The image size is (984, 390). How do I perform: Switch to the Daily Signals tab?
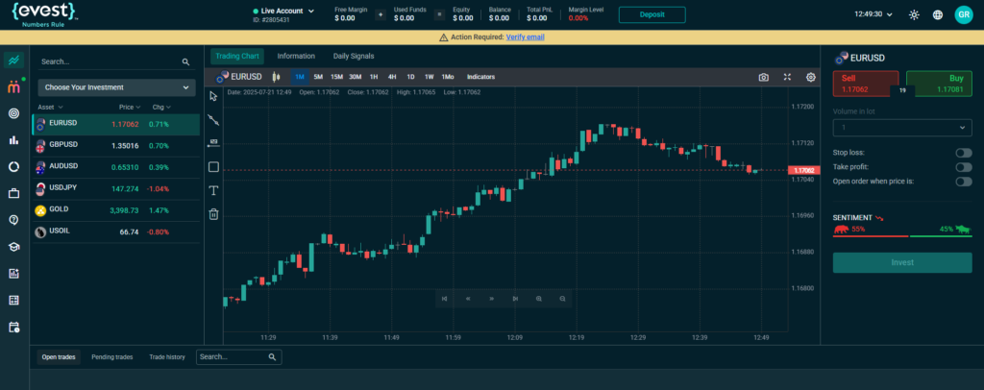coord(354,56)
